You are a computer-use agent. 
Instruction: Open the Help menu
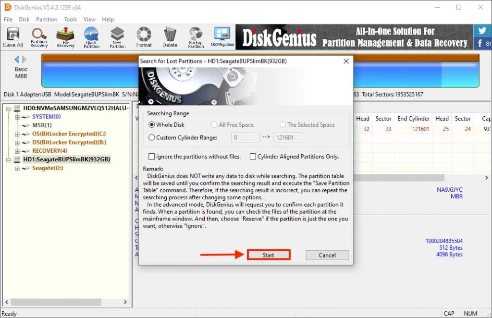108,19
